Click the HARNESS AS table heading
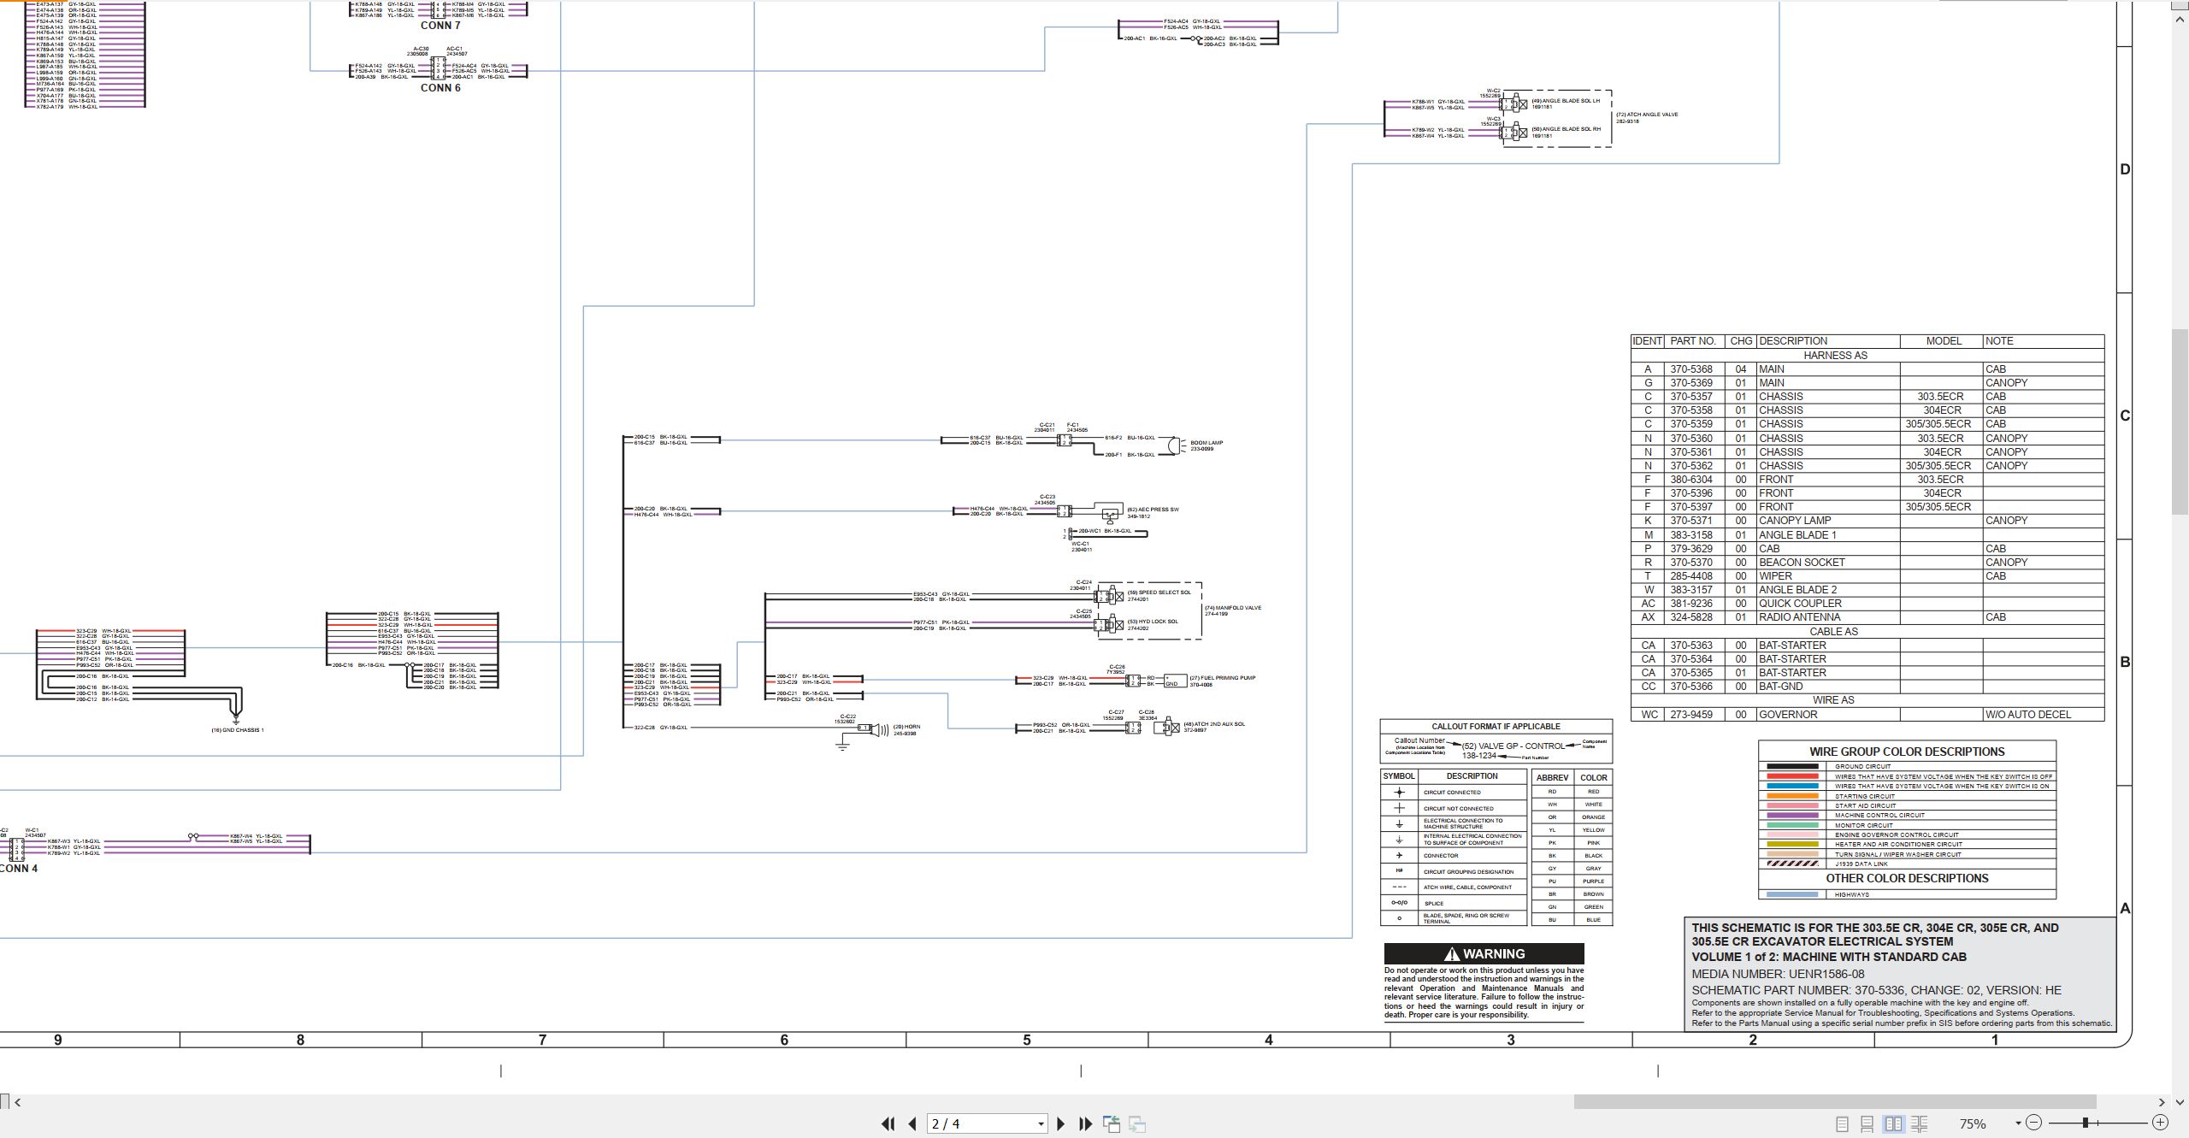2189x1138 pixels. 1835,355
